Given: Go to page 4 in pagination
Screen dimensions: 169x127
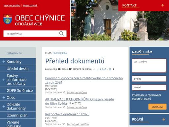Looking at the screenshot, I should tap(104, 69).
